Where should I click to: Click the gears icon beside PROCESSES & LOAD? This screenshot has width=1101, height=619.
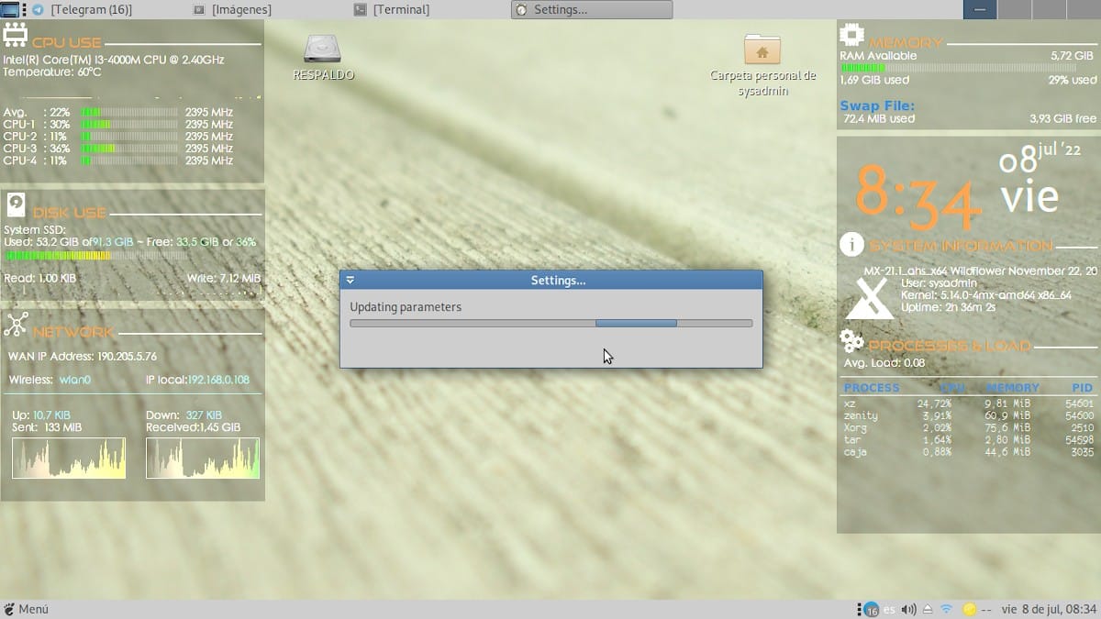pyautogui.click(x=852, y=342)
